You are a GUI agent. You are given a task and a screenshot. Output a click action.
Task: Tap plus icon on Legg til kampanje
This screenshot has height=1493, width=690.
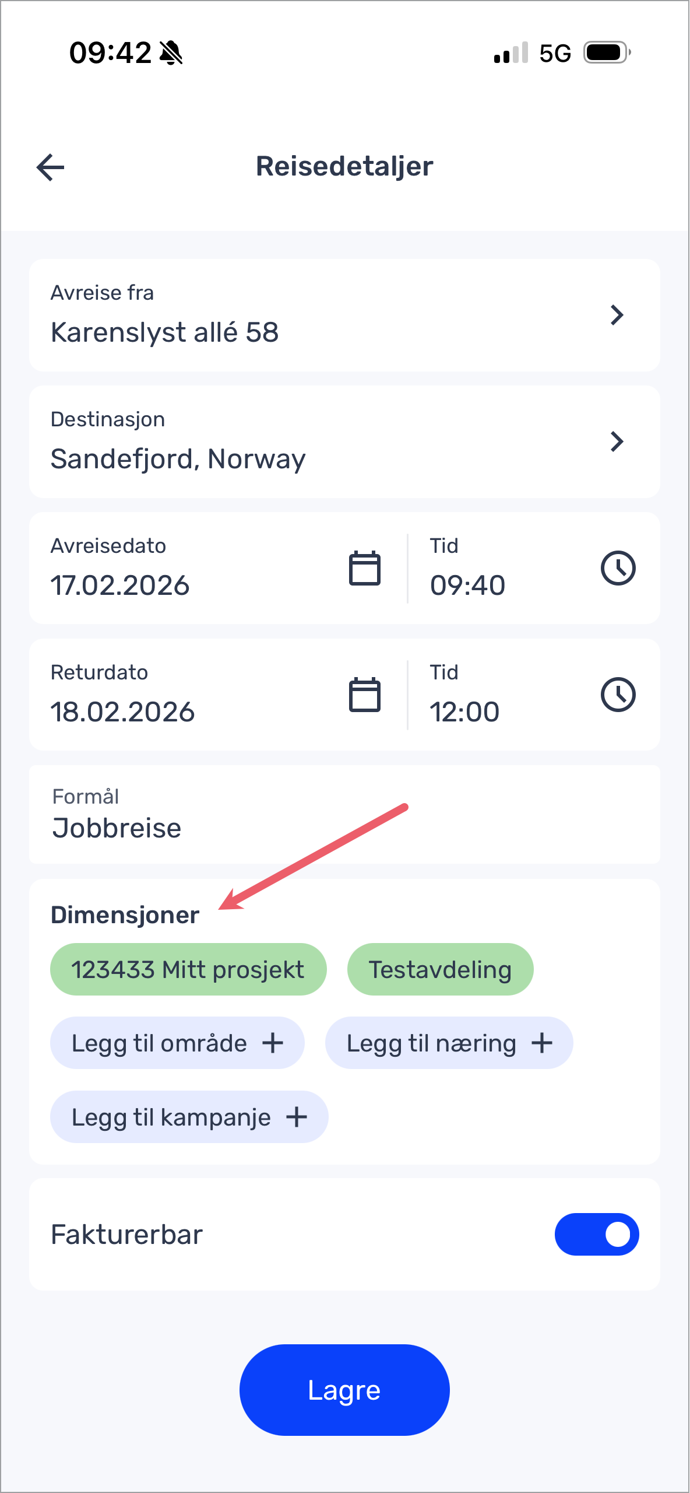pyautogui.click(x=297, y=1117)
